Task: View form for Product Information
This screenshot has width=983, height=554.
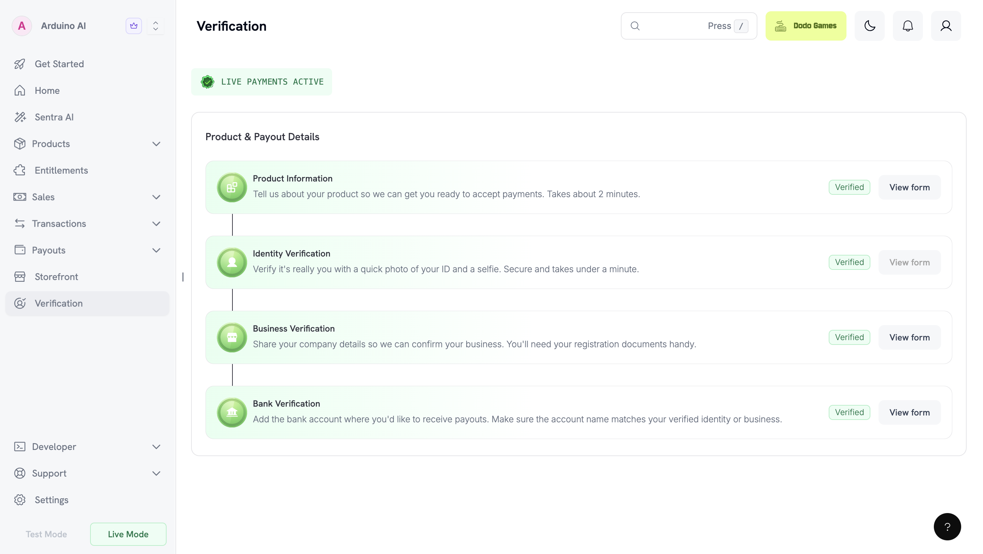Action: point(909,187)
